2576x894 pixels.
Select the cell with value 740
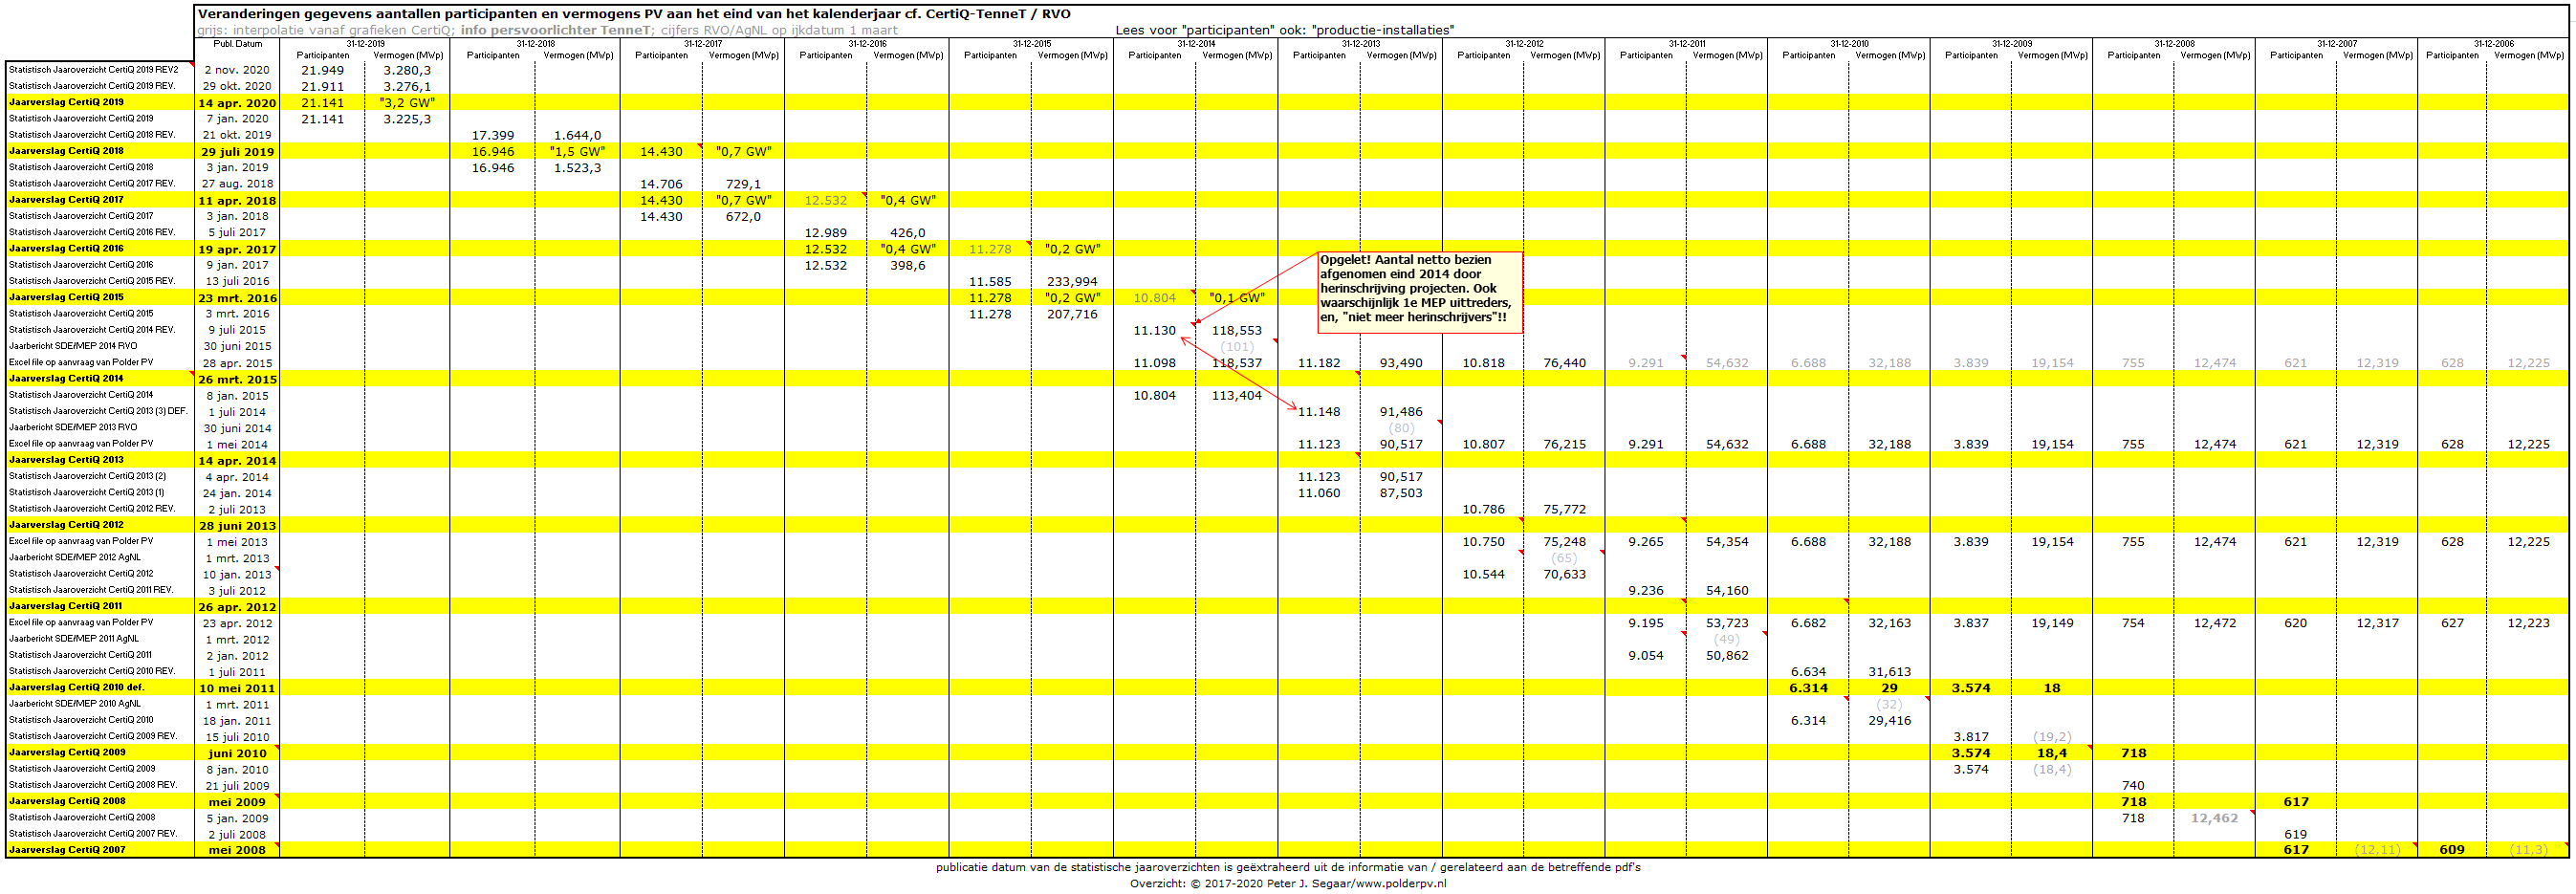[2133, 786]
